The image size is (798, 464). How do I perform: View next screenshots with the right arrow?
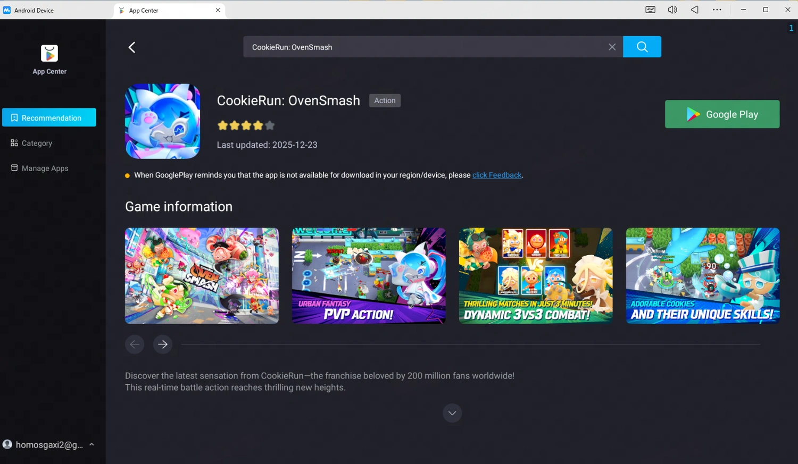(162, 344)
